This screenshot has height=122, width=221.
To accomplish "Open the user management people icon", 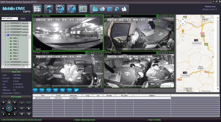I will point(95,9).
